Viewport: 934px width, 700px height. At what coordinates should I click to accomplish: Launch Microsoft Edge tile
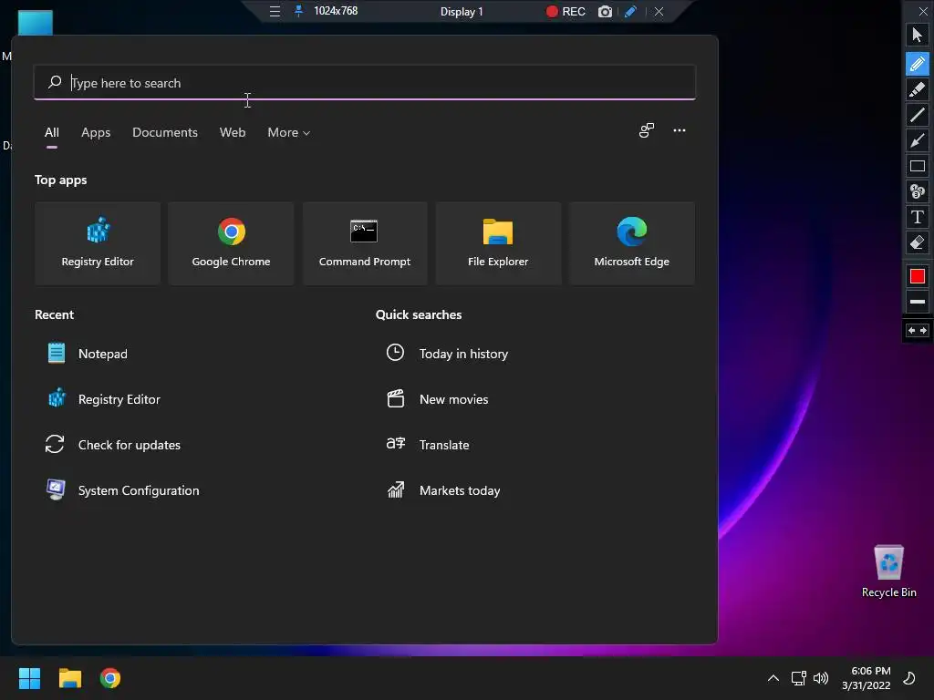(631, 242)
